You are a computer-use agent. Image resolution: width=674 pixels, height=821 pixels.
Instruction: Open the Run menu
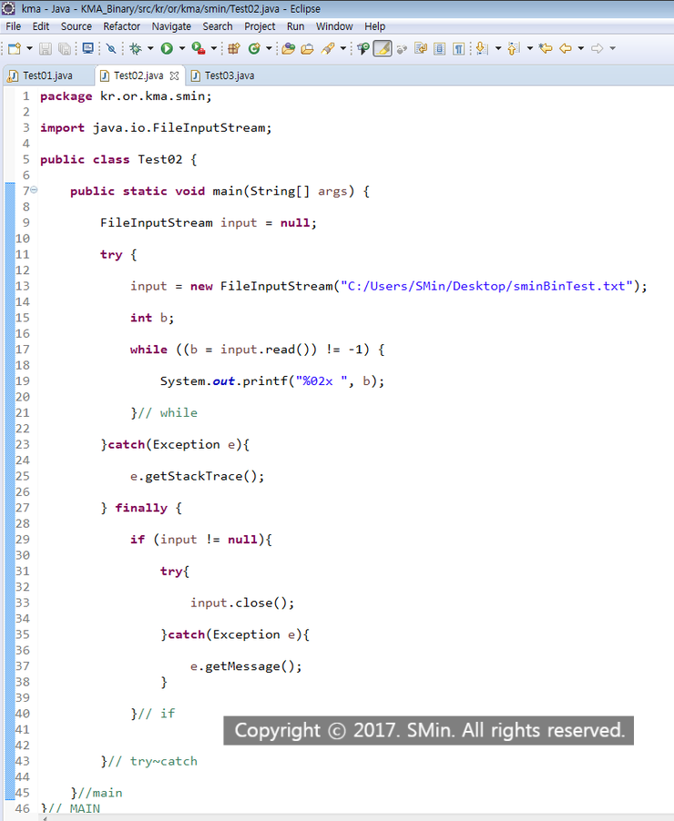point(296,26)
